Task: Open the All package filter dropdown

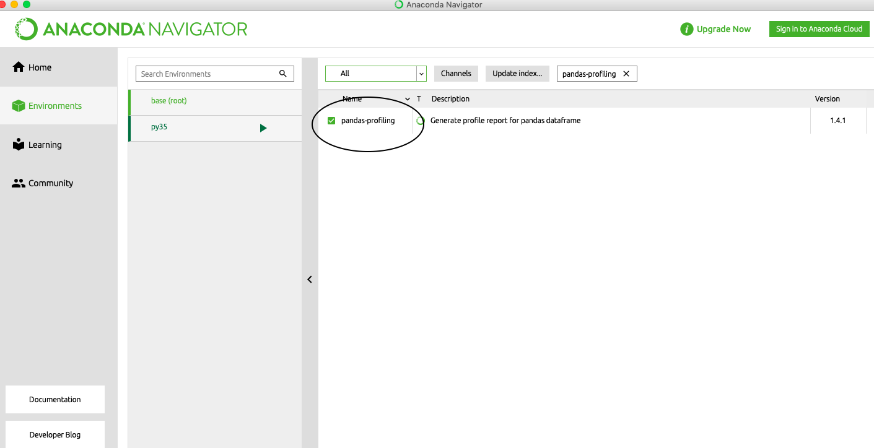Action: point(376,74)
